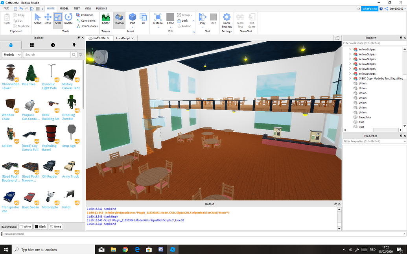Viewport: 407px width, 254px height.
Task: Expand the Lock dropdown arrow
Action: (193, 21)
